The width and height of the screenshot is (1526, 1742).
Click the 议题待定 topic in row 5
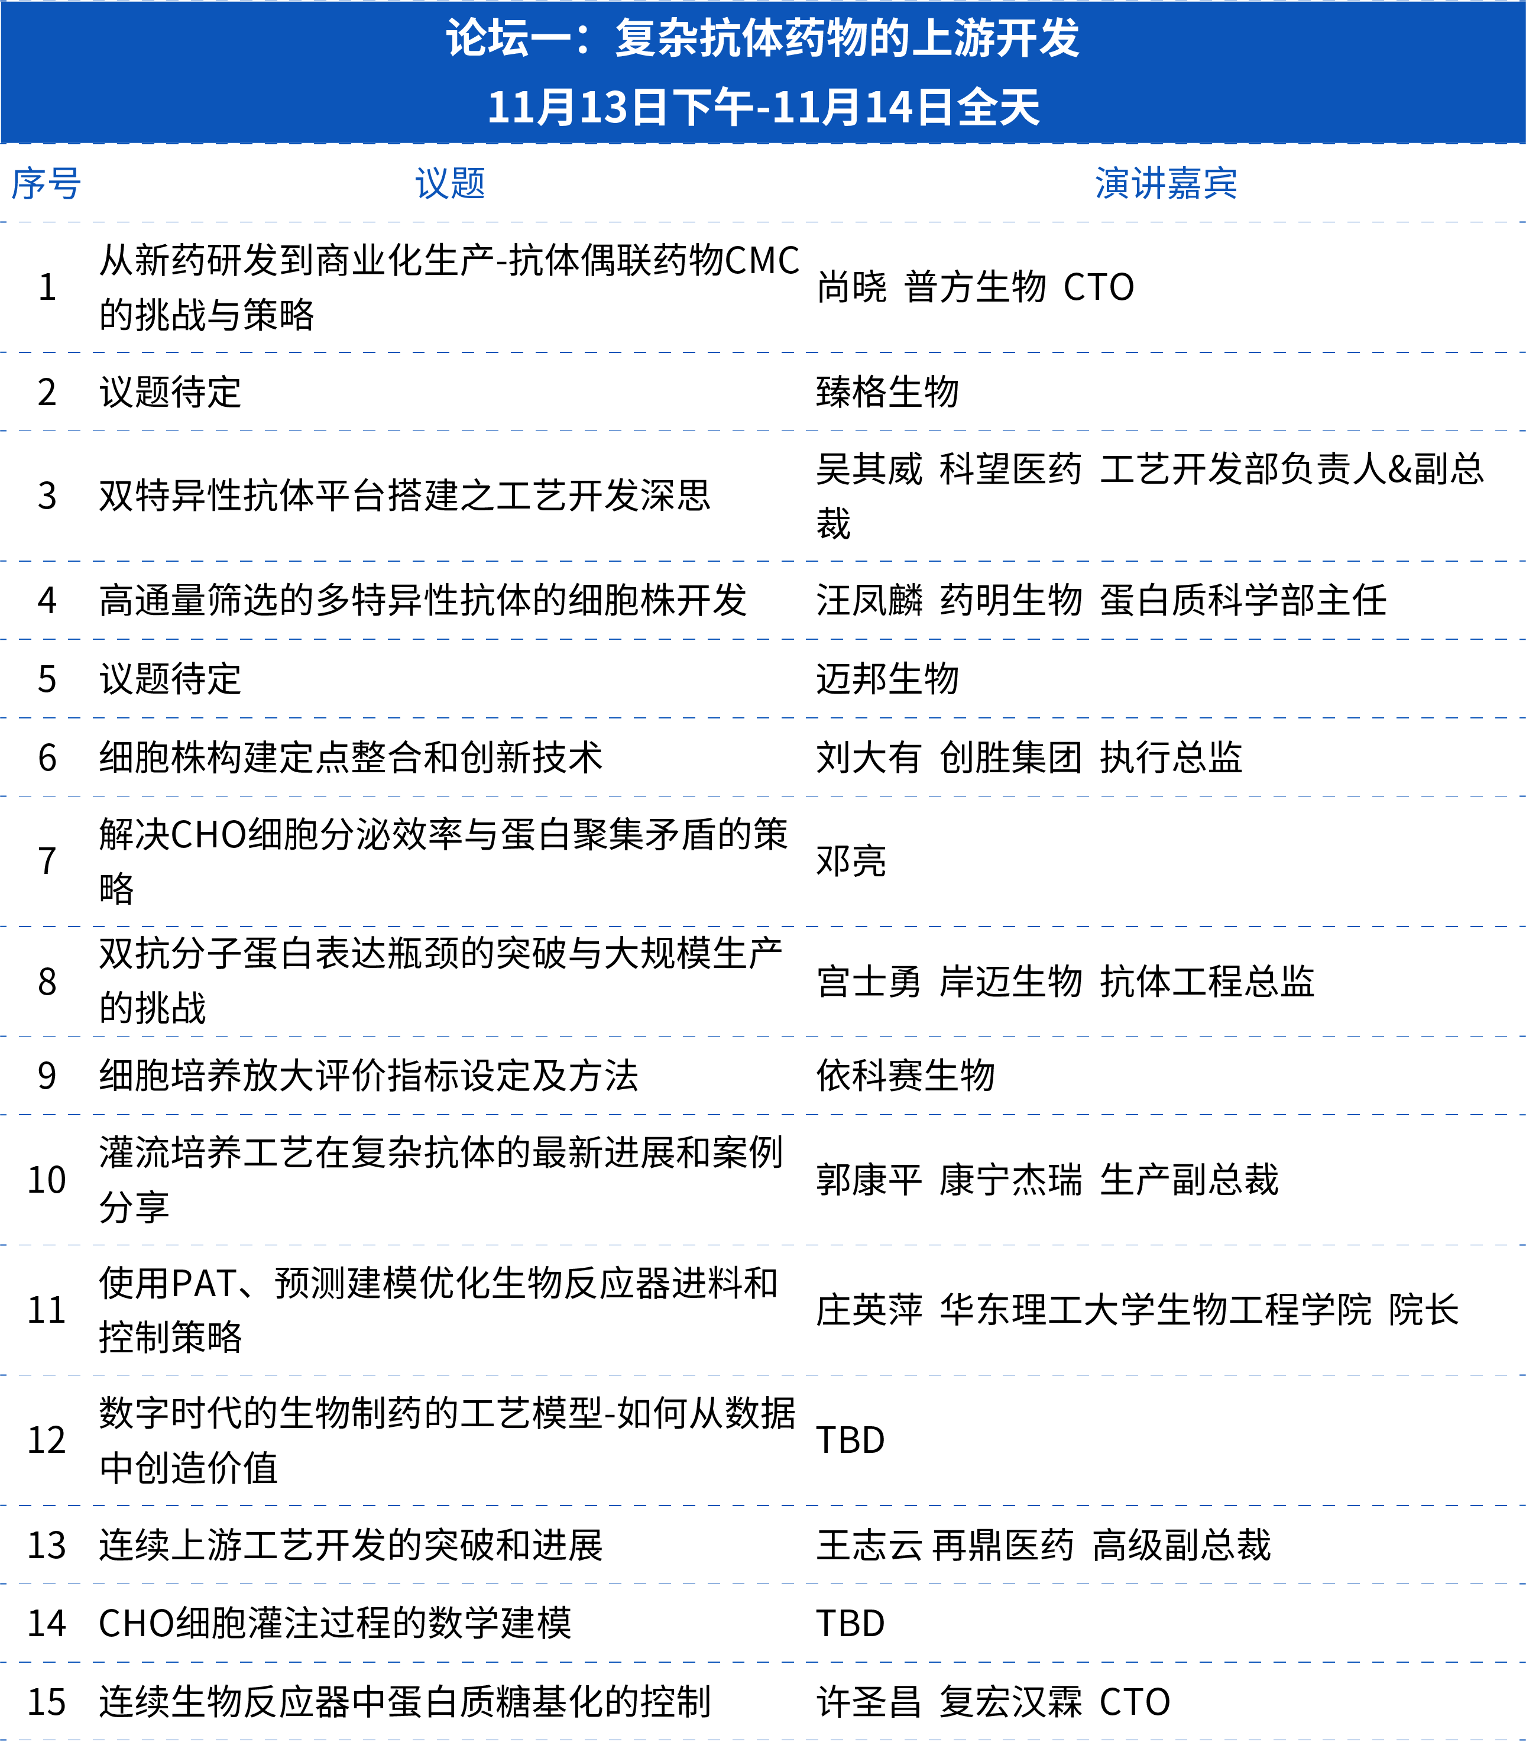(x=170, y=679)
